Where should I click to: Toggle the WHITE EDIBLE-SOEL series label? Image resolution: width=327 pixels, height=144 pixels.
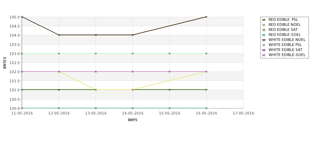pyautogui.click(x=287, y=55)
